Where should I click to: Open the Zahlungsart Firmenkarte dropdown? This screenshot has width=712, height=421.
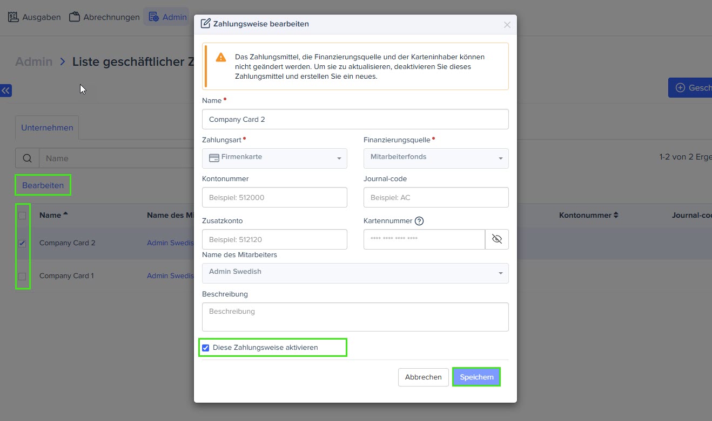click(x=274, y=158)
